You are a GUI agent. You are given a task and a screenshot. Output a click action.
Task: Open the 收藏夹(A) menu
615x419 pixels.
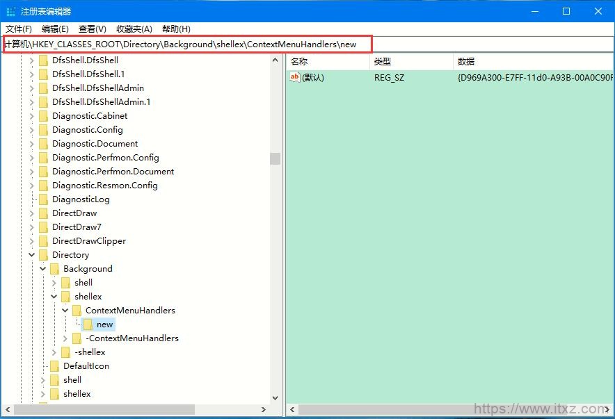[x=134, y=29]
